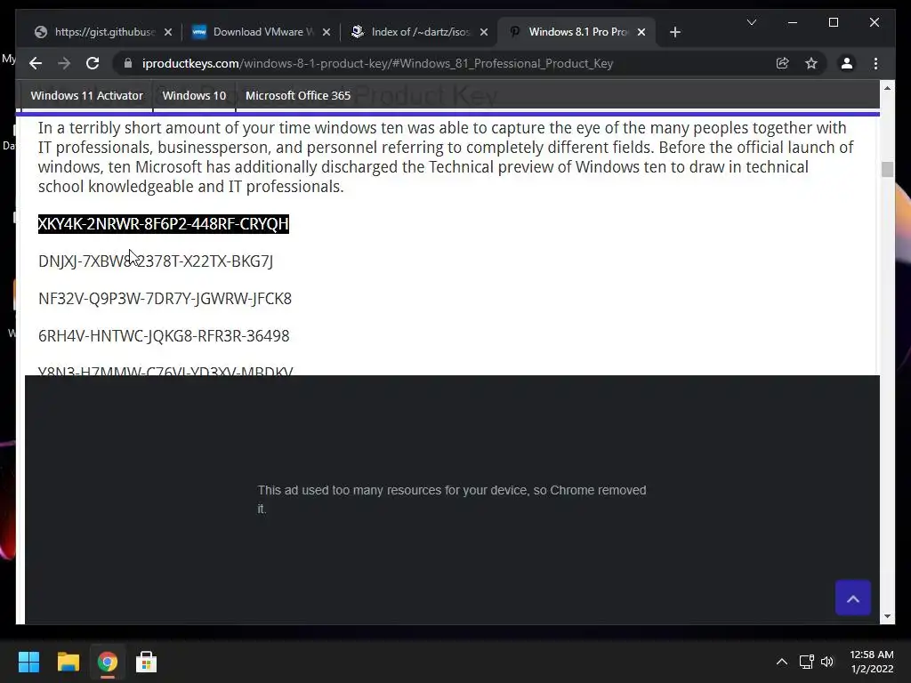Open network status tray icon
This screenshot has height=683, width=911.
click(x=806, y=662)
